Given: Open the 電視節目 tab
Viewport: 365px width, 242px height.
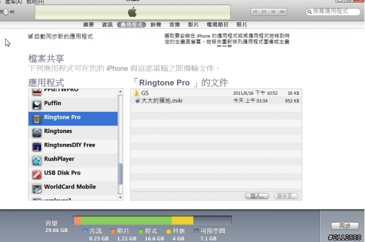Looking at the screenshot, I should [x=218, y=25].
